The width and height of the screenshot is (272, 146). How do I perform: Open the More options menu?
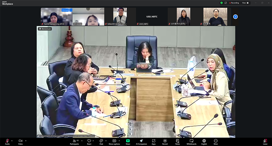pyautogui.click(x=216, y=141)
